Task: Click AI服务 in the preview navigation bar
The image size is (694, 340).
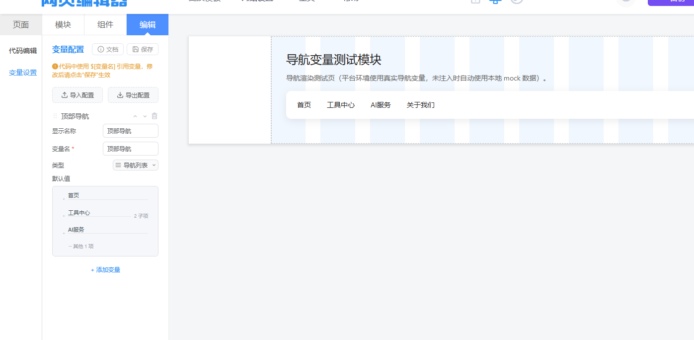Action: pyautogui.click(x=381, y=105)
